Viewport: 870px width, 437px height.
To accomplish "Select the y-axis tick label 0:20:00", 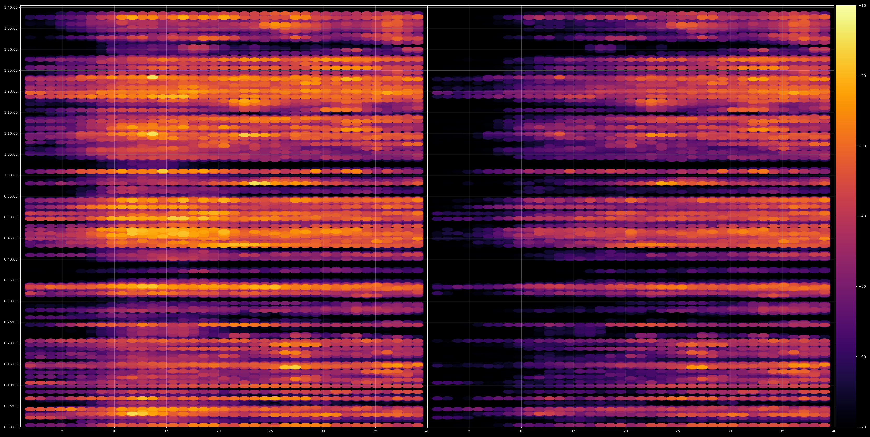I will tap(11, 343).
